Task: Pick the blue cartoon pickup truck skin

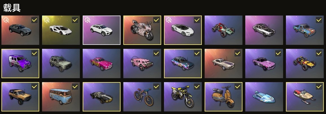Action: click(x=305, y=30)
